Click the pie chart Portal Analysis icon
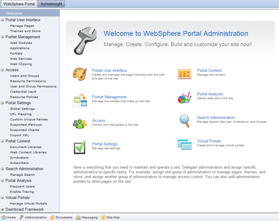Screen dimensions: 279x221 [x=184, y=98]
